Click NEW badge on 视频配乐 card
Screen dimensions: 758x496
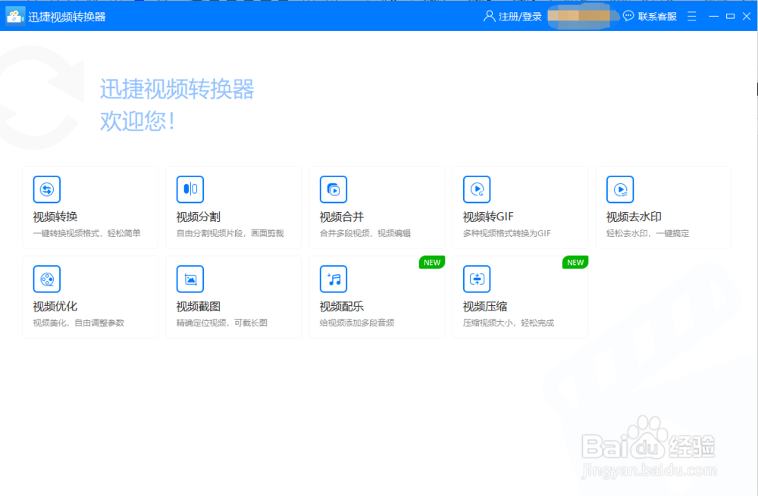(432, 262)
